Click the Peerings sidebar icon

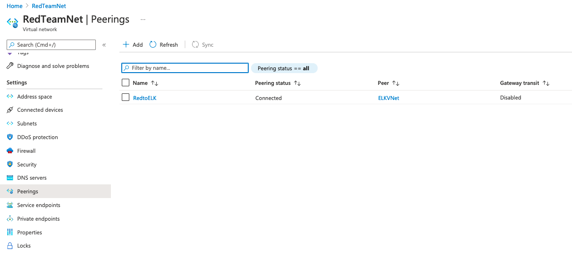10,191
